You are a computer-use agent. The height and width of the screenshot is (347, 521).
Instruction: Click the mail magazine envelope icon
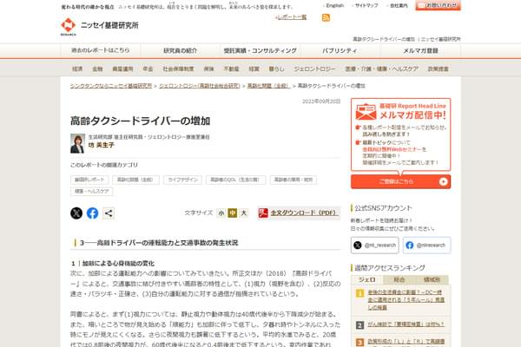pos(366,112)
